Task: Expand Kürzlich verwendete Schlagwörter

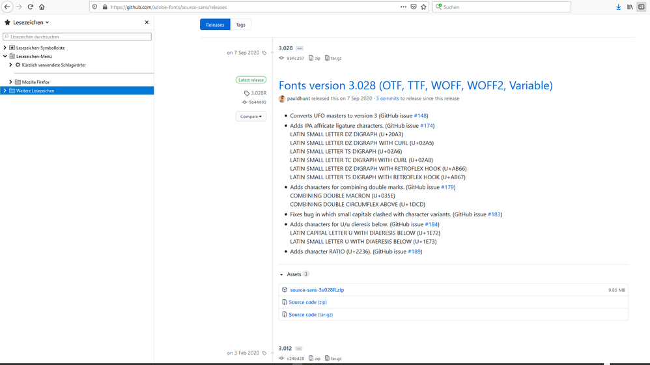Action: [x=11, y=65]
